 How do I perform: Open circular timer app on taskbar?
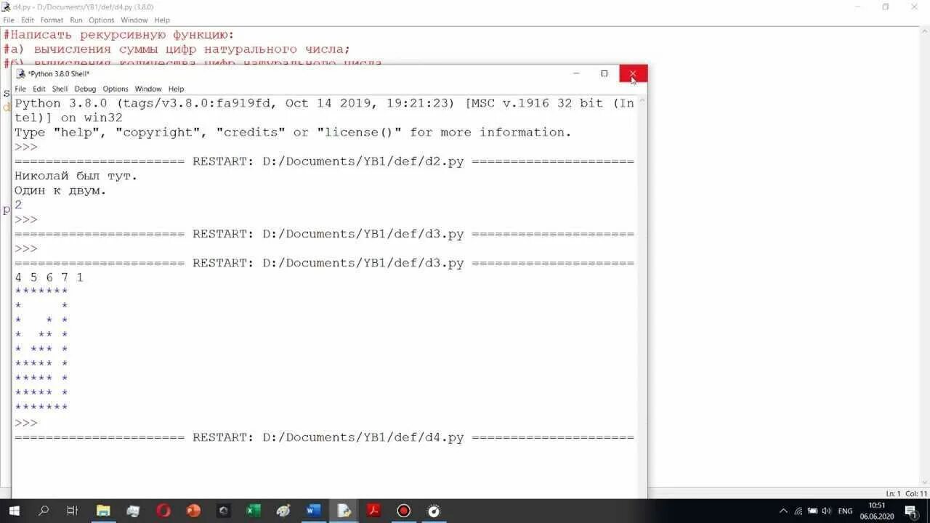tap(434, 511)
